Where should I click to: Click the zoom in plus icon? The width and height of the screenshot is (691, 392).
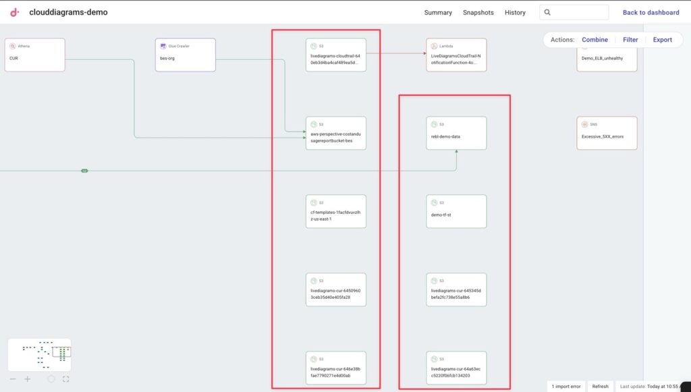point(28,379)
